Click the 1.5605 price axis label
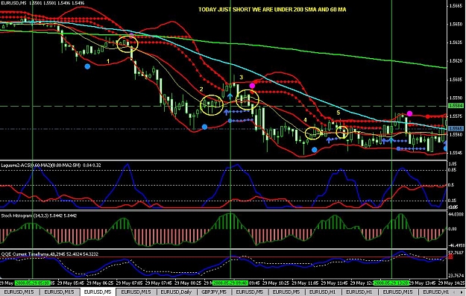The height and width of the screenshot is (296, 466). [456, 79]
